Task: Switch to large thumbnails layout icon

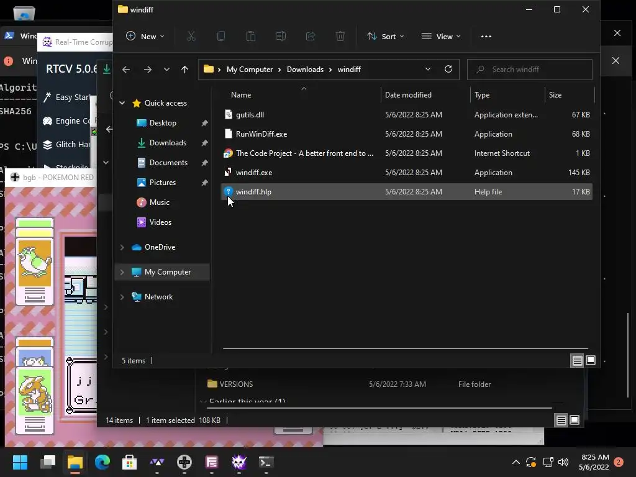Action: click(x=591, y=360)
